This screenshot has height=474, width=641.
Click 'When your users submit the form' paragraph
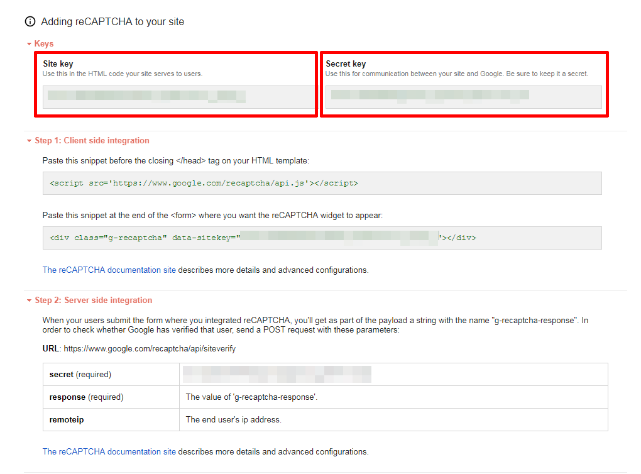tap(315, 325)
